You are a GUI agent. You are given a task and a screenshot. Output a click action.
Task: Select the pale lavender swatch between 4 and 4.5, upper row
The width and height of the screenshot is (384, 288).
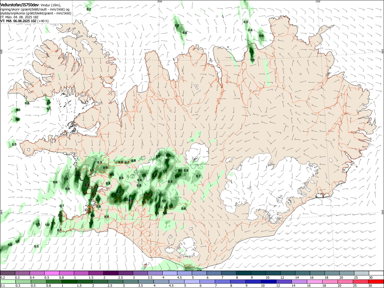(170, 273)
